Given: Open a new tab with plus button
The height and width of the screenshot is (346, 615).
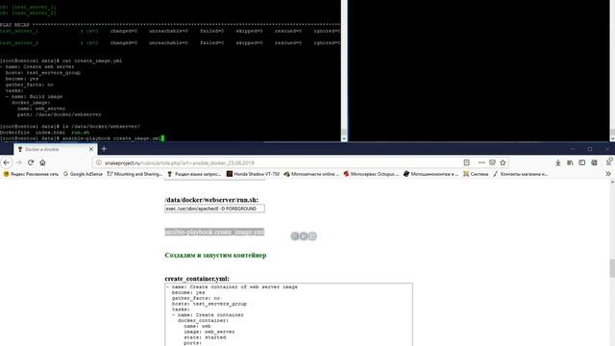Looking at the screenshot, I should tap(104, 149).
